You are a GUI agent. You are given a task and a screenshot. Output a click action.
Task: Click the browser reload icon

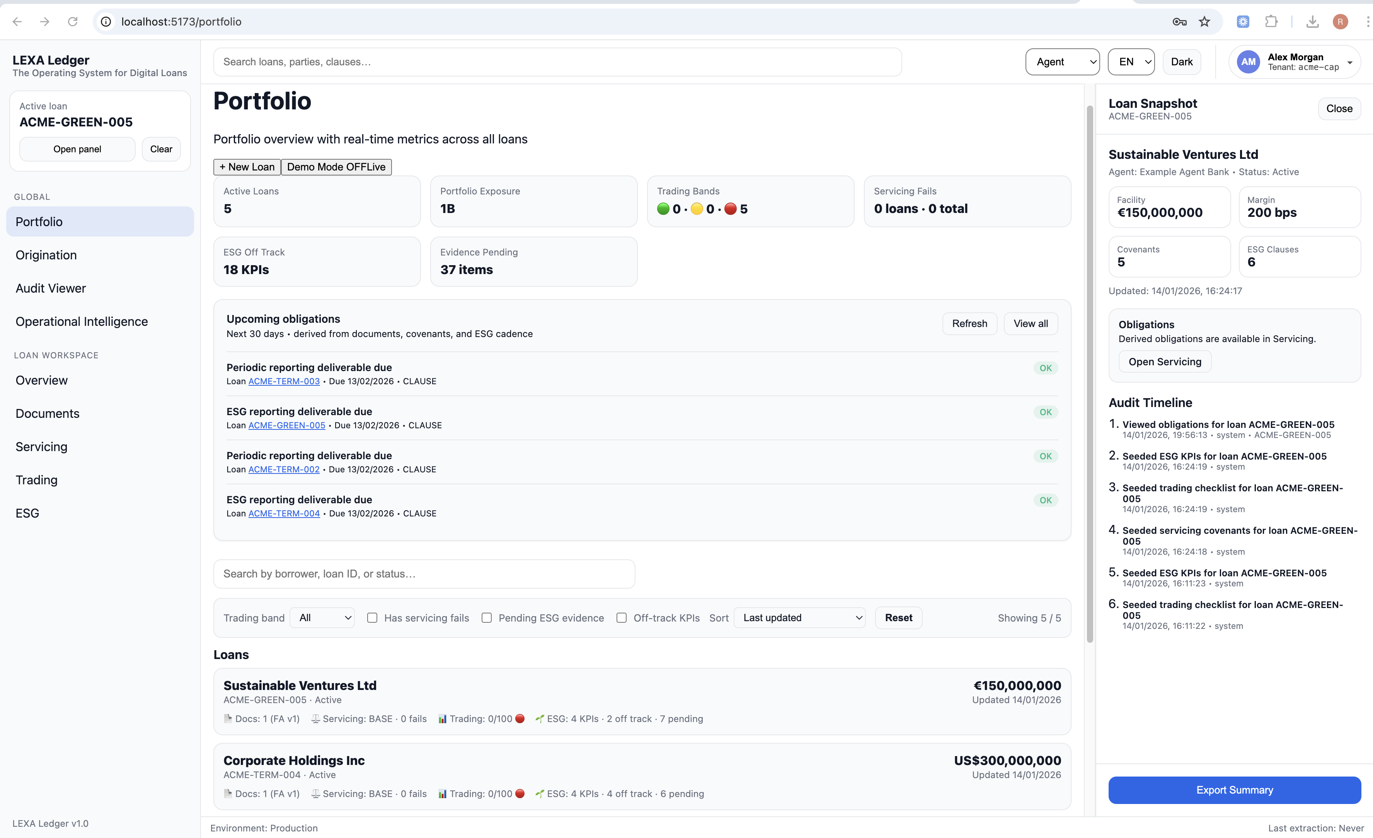(x=72, y=22)
